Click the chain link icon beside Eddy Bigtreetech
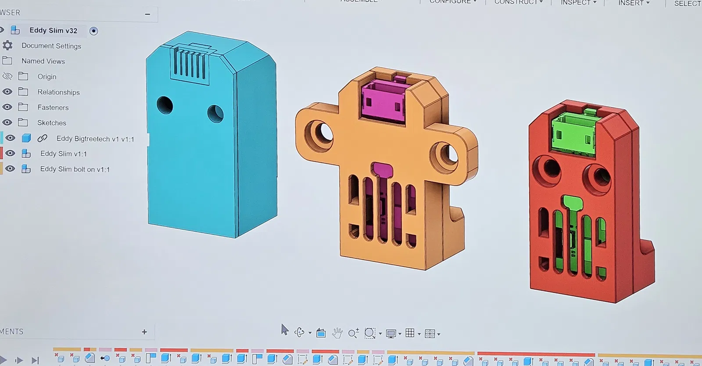The image size is (702, 366). click(x=43, y=138)
